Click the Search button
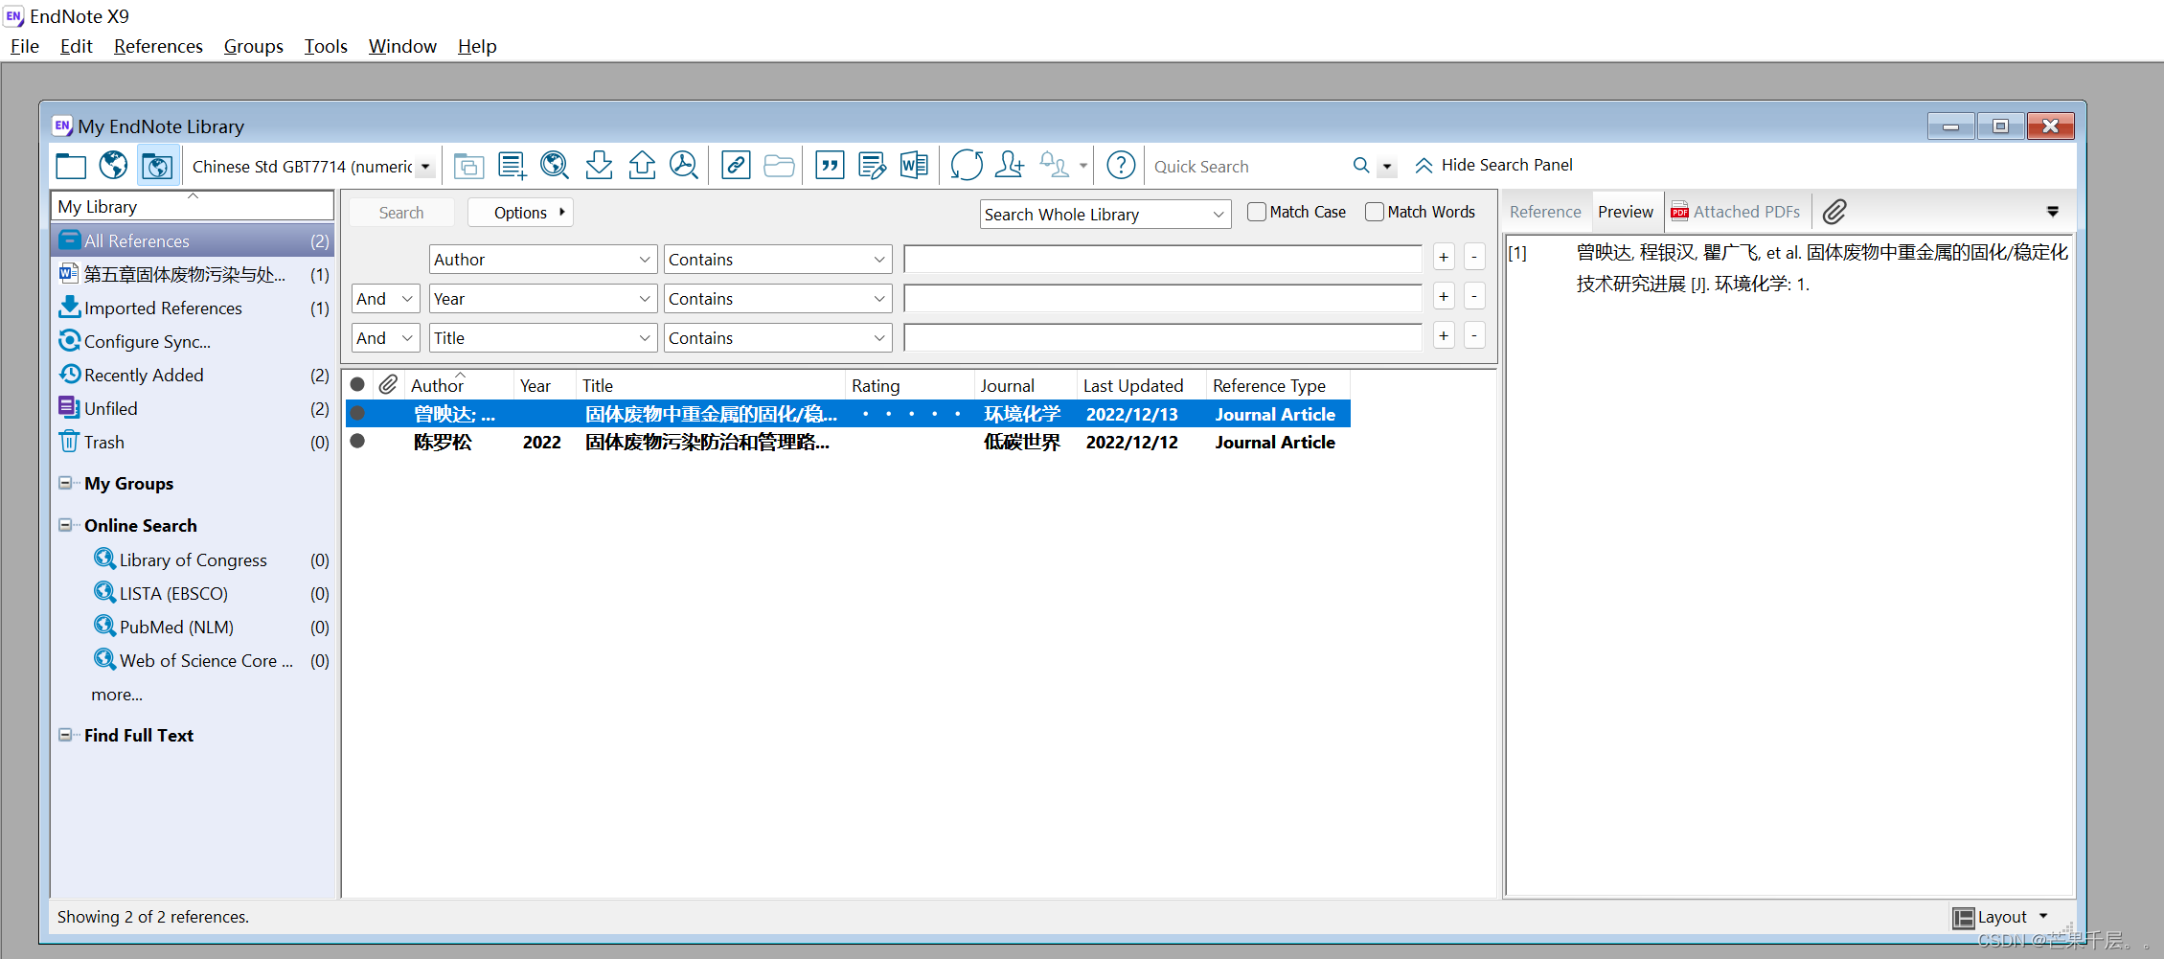Image resolution: width=2164 pixels, height=959 pixels. (401, 213)
